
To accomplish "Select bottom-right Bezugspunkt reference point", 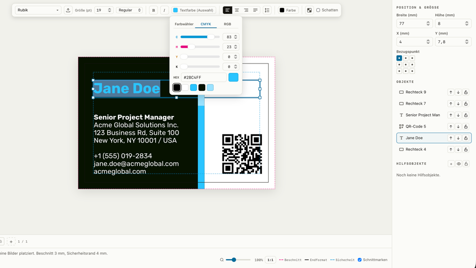I will [x=412, y=71].
